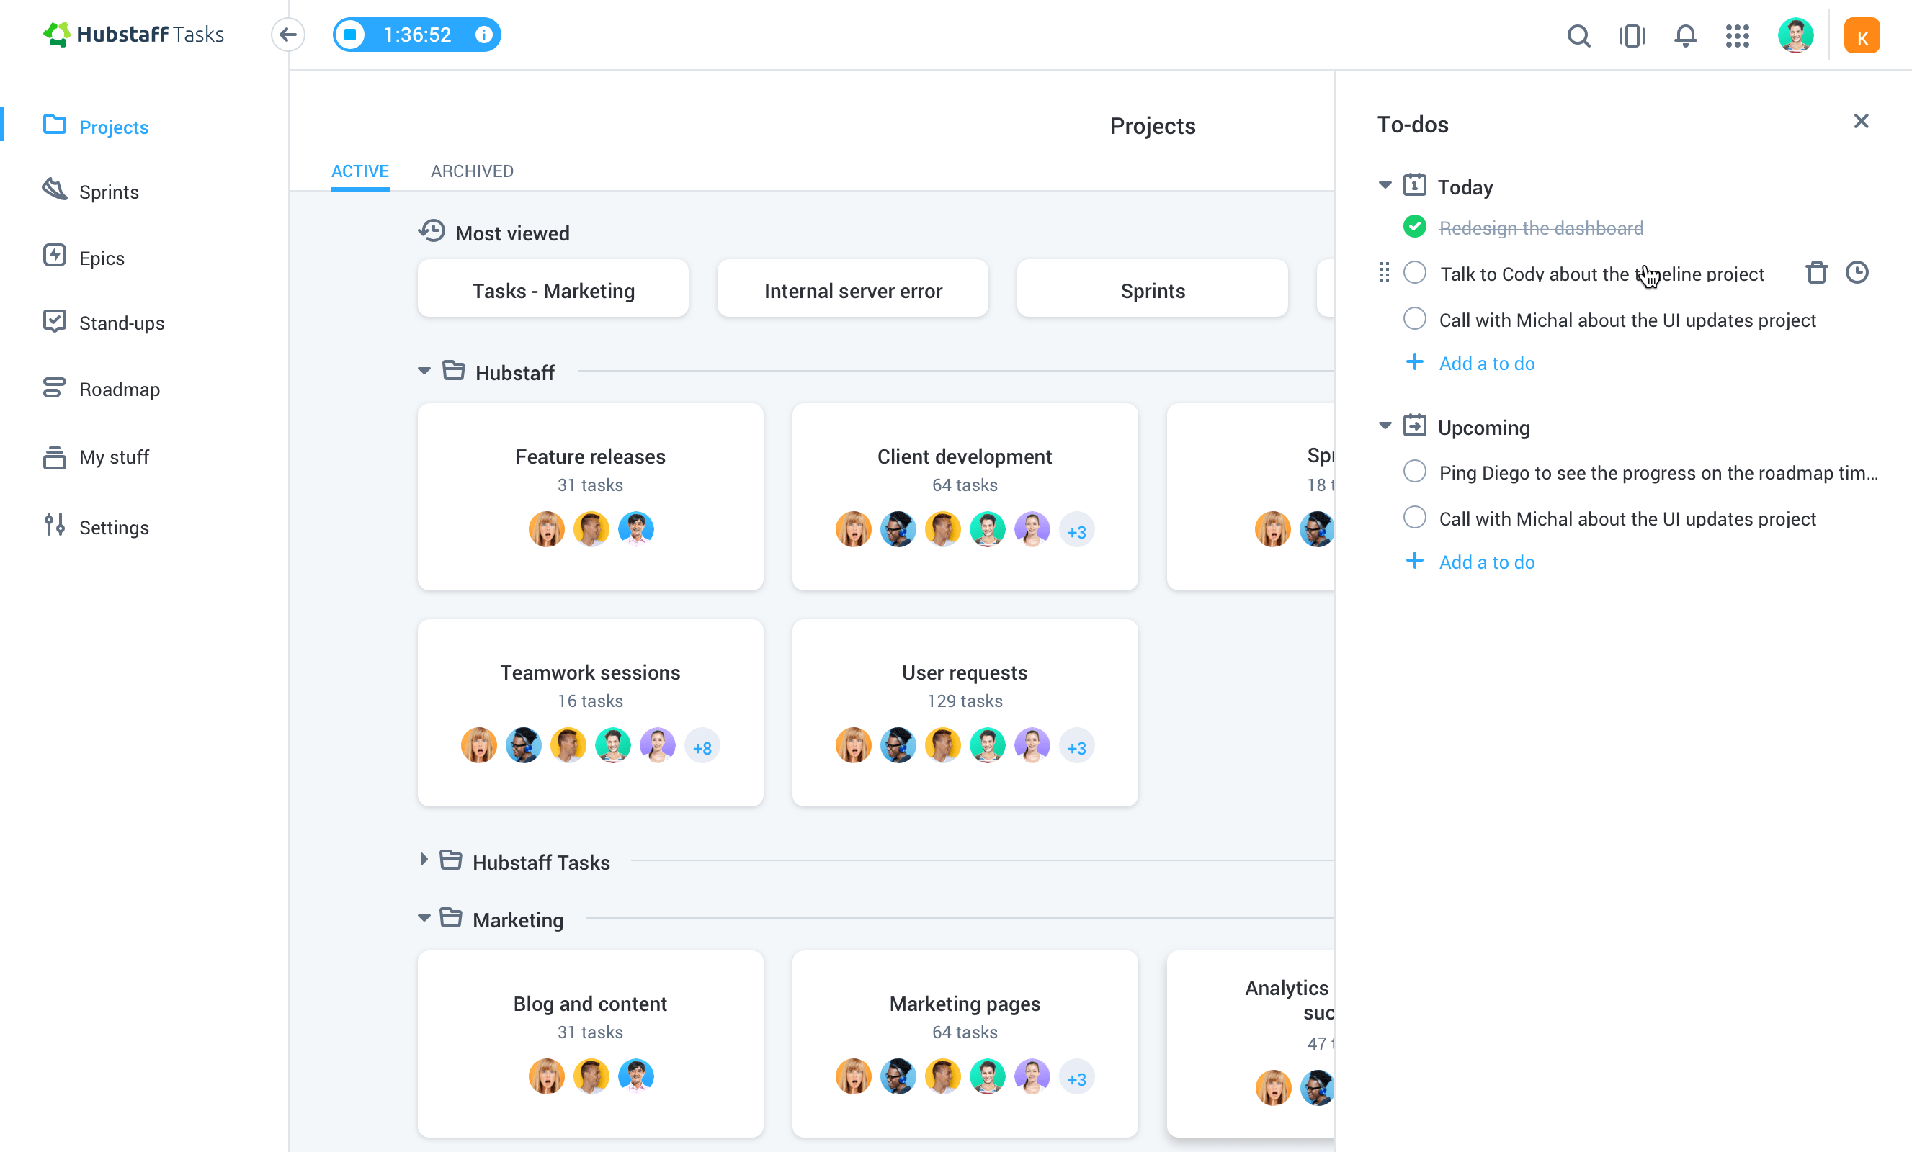Close the To-dos panel
Viewport: 1912px width, 1152px height.
point(1861,121)
